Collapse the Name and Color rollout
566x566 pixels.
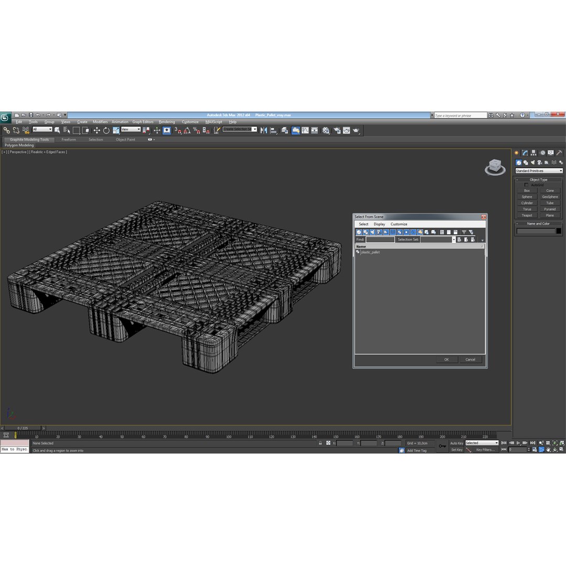click(x=538, y=223)
